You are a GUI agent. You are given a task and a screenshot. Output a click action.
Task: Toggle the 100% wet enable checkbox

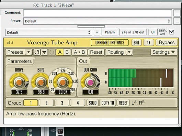(x=172, y=32)
